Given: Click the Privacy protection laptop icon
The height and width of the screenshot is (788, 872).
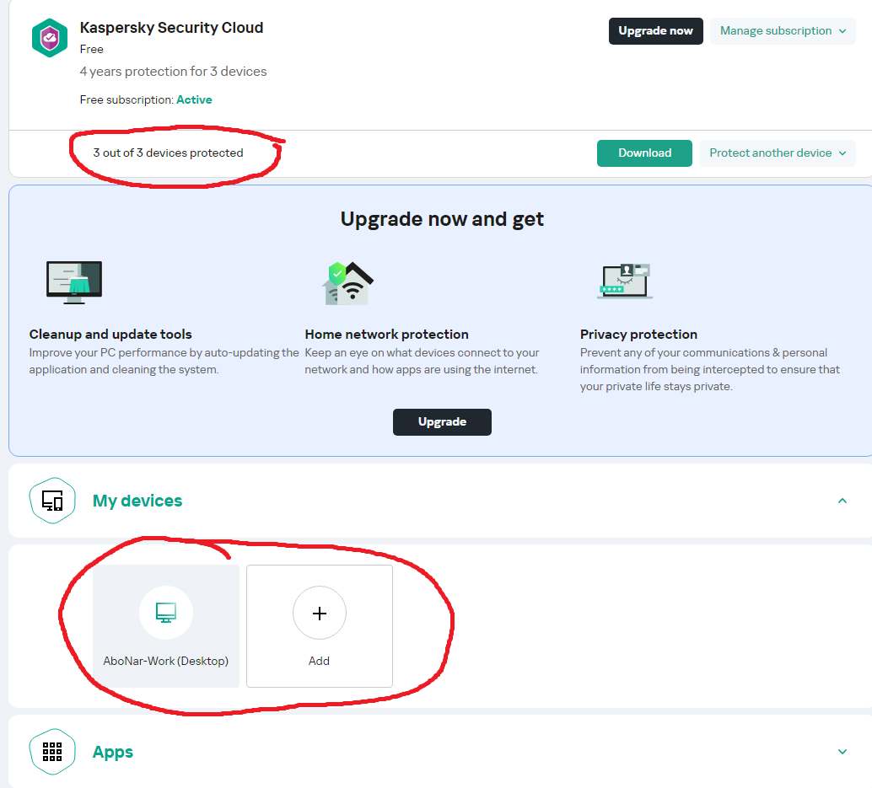Looking at the screenshot, I should click(x=625, y=281).
